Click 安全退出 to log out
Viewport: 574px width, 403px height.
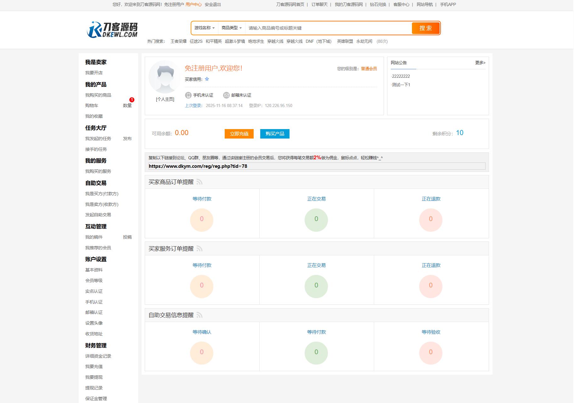click(212, 4)
